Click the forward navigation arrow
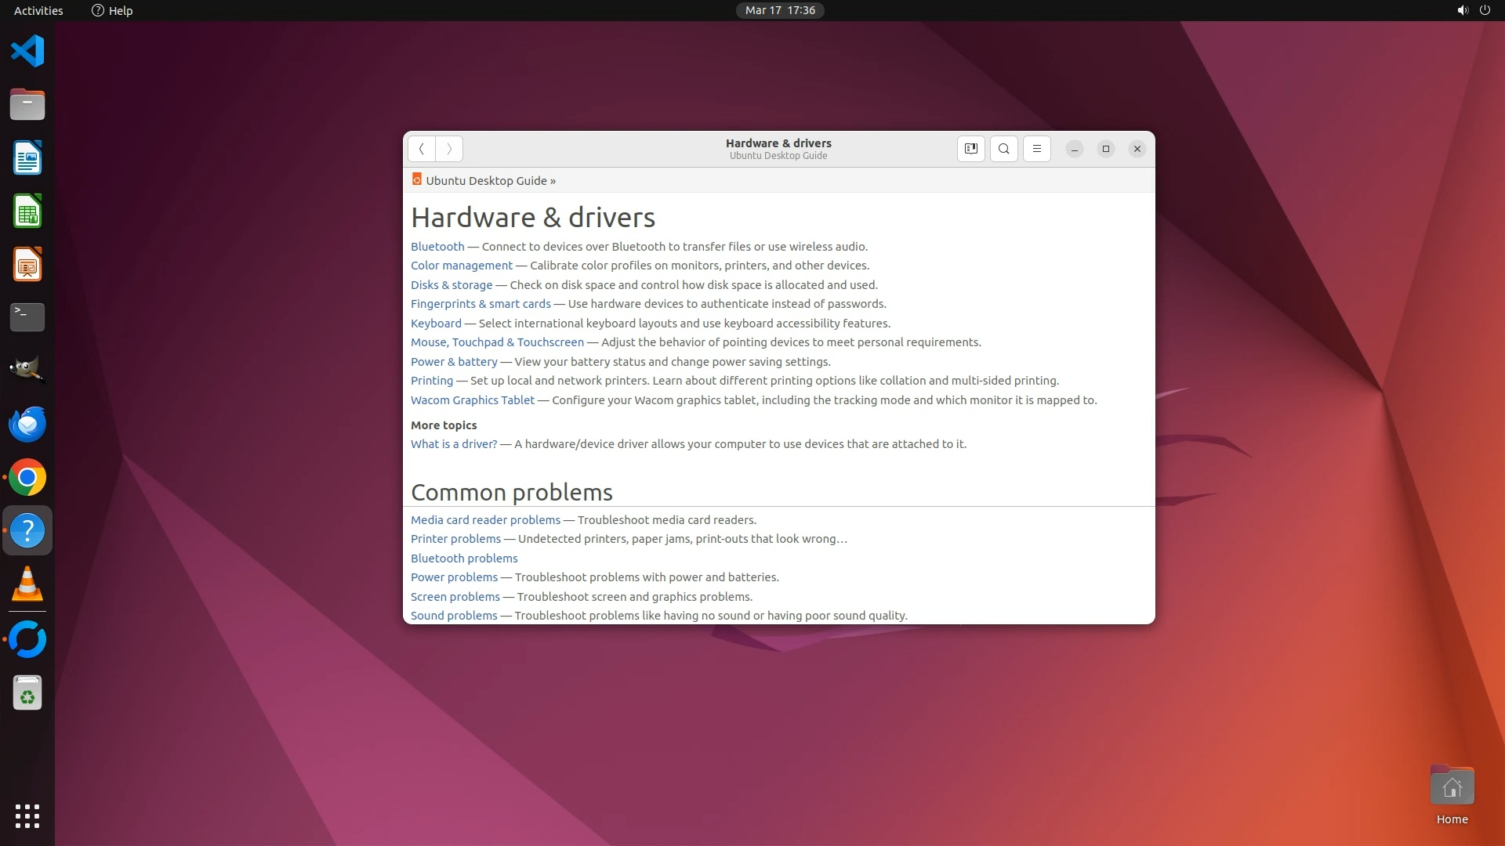1505x846 pixels. (x=449, y=149)
